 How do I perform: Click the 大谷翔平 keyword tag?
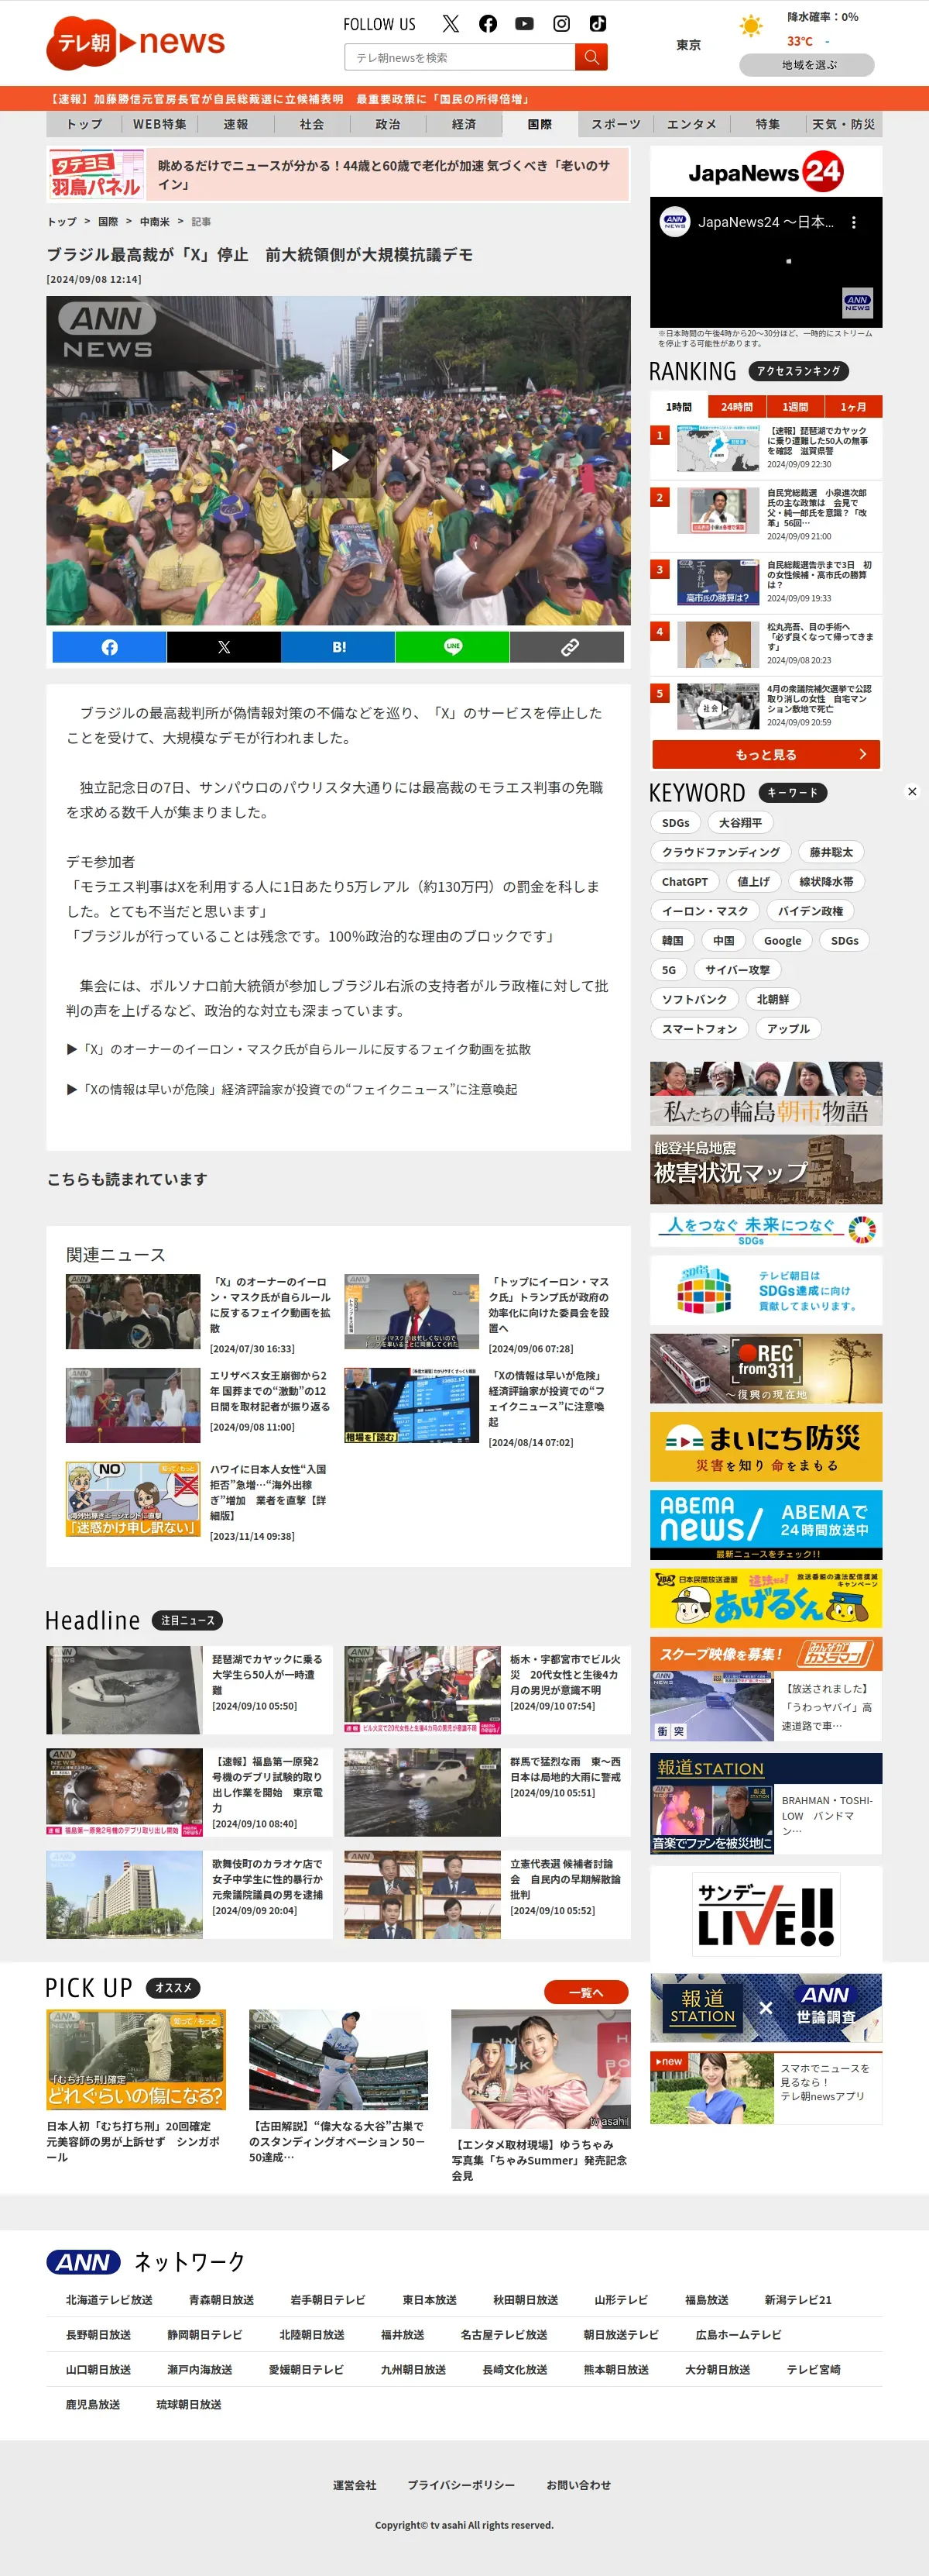tap(740, 823)
